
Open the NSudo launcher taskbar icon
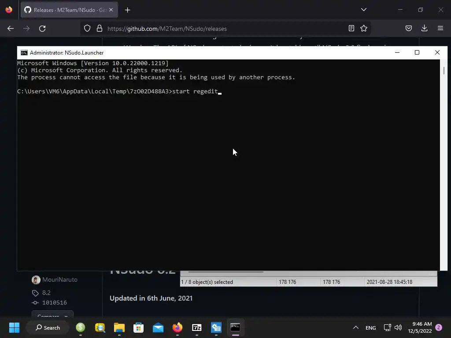tap(216, 327)
